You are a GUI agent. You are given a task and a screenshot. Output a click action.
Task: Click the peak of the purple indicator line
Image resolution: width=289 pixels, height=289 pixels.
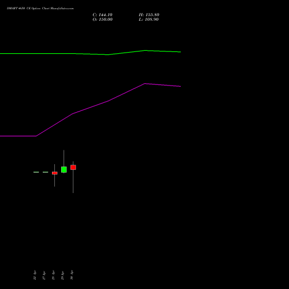[145, 84]
